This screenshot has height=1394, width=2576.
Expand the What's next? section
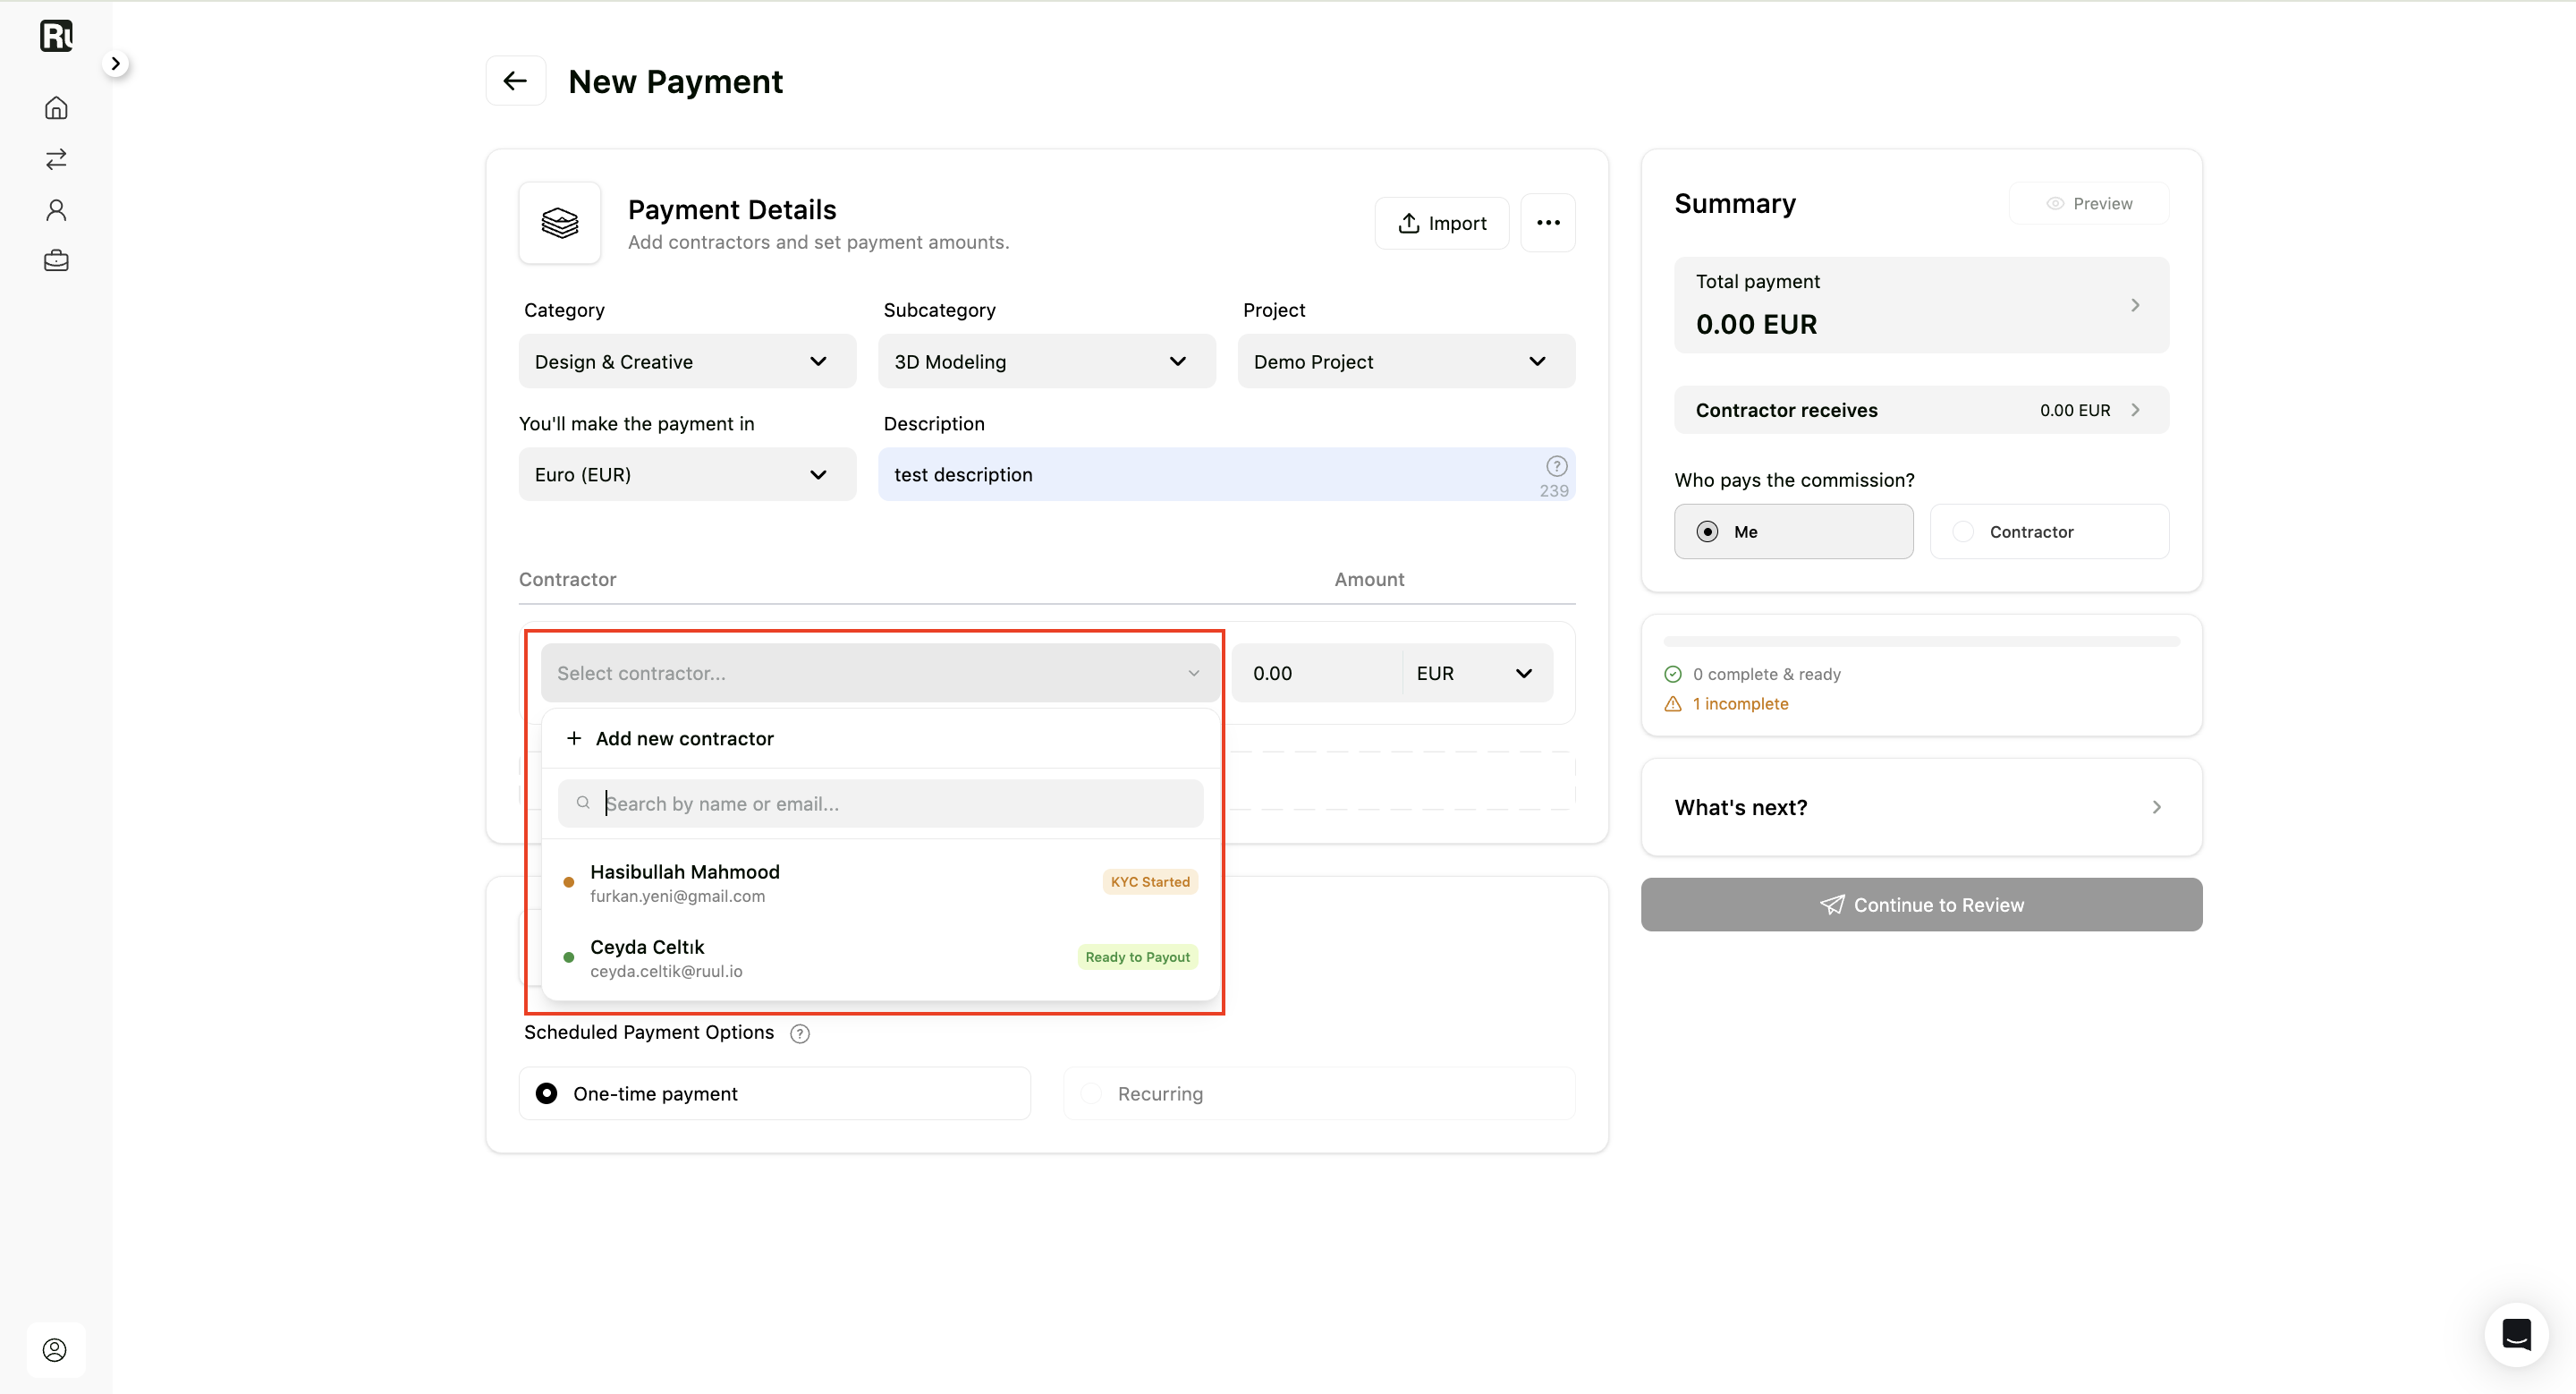pos(1920,808)
